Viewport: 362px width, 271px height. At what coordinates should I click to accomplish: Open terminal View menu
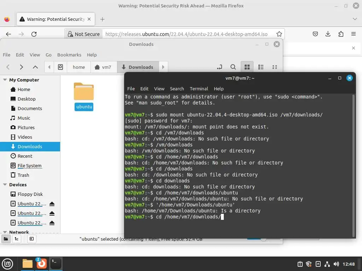(x=159, y=89)
